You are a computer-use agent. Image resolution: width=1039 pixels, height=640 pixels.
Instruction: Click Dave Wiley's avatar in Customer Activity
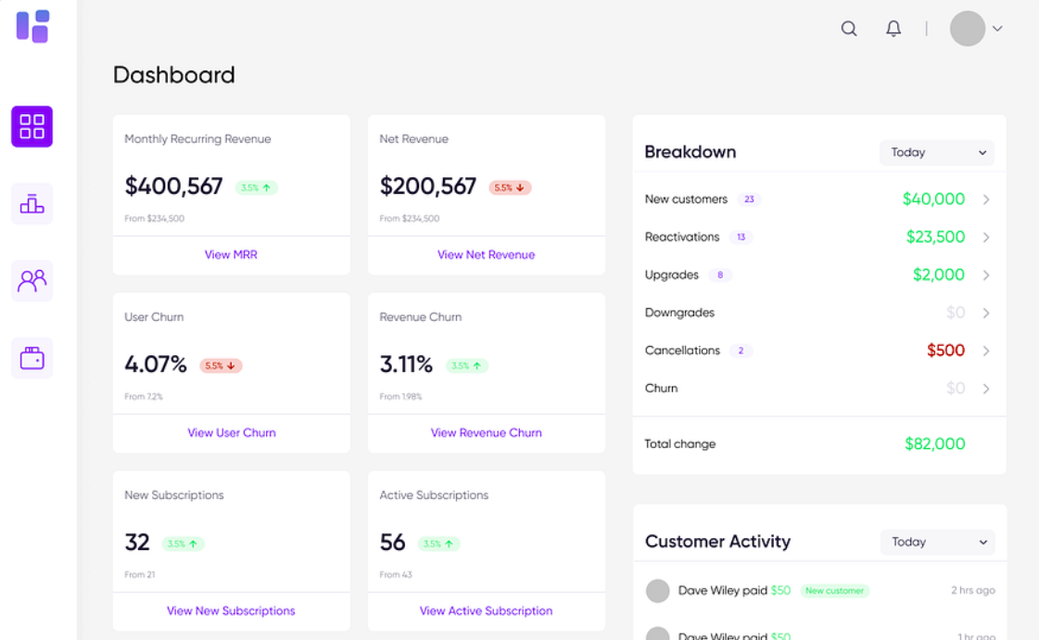tap(657, 591)
